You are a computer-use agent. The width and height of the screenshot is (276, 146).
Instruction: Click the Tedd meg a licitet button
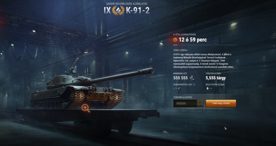tap(221, 103)
